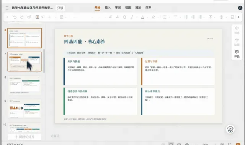The width and height of the screenshot is (245, 145).
Task: Switch to the 播放 tab
Action: click(138, 8)
